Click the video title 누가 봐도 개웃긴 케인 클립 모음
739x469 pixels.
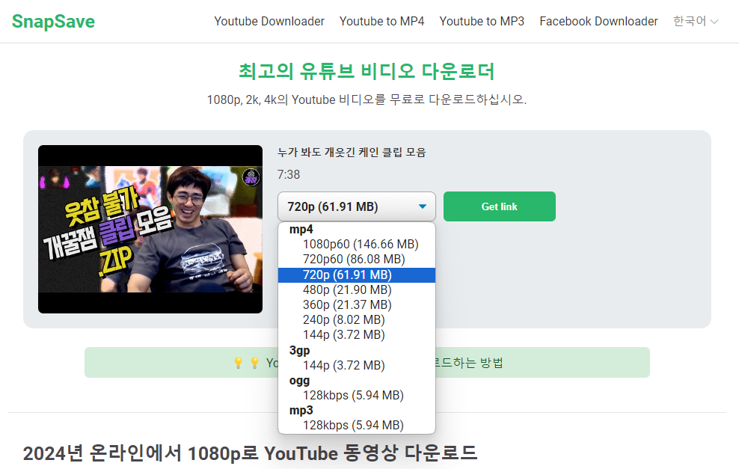(x=352, y=153)
